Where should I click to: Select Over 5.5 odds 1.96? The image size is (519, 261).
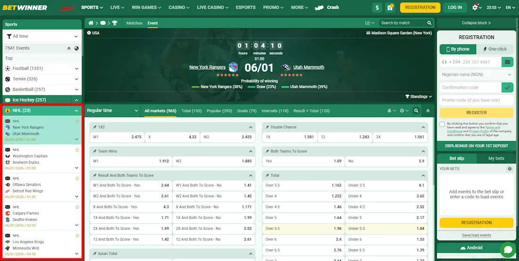pos(303,228)
